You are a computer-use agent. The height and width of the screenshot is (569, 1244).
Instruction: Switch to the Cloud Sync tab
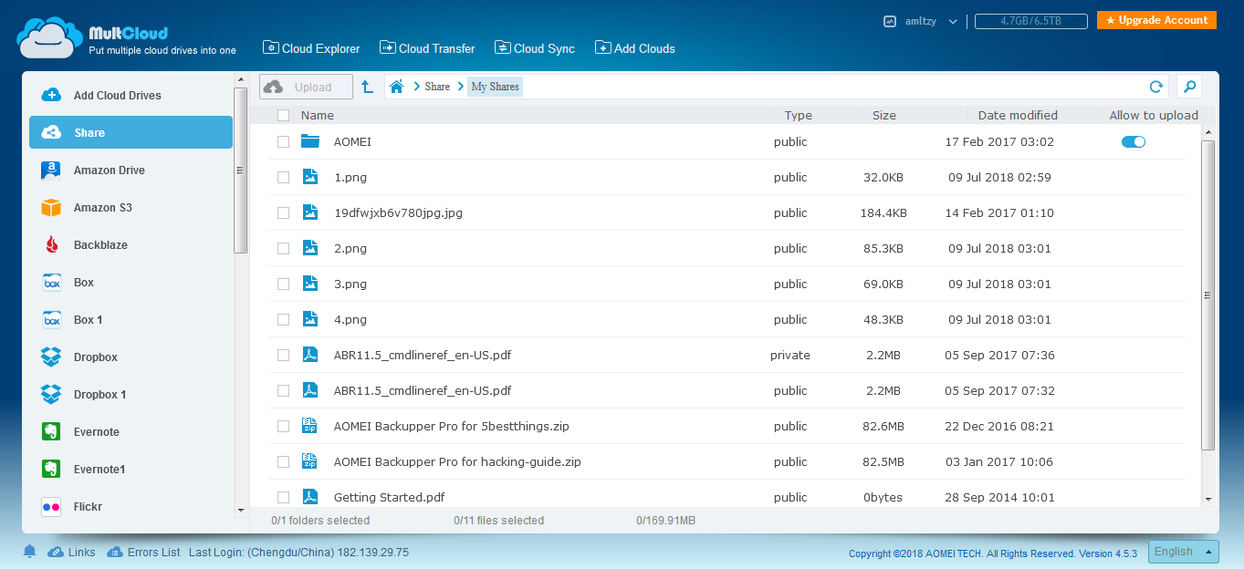tap(535, 48)
